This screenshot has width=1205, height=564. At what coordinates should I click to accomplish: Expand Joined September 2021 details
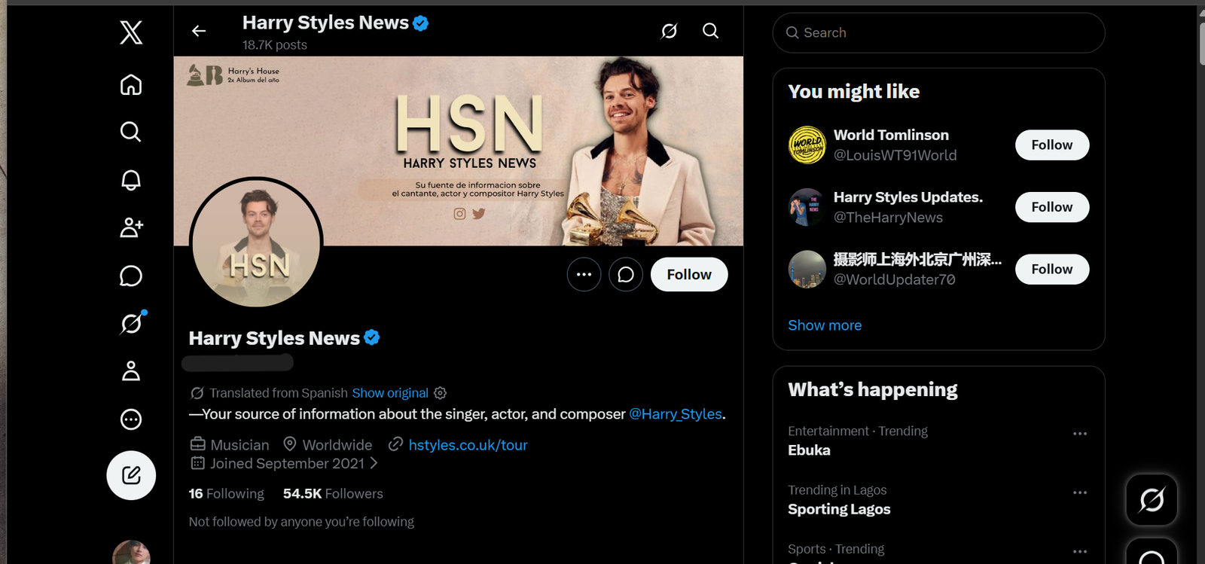pyautogui.click(x=284, y=464)
